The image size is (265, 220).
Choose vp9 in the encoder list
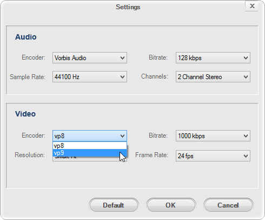click(90, 153)
